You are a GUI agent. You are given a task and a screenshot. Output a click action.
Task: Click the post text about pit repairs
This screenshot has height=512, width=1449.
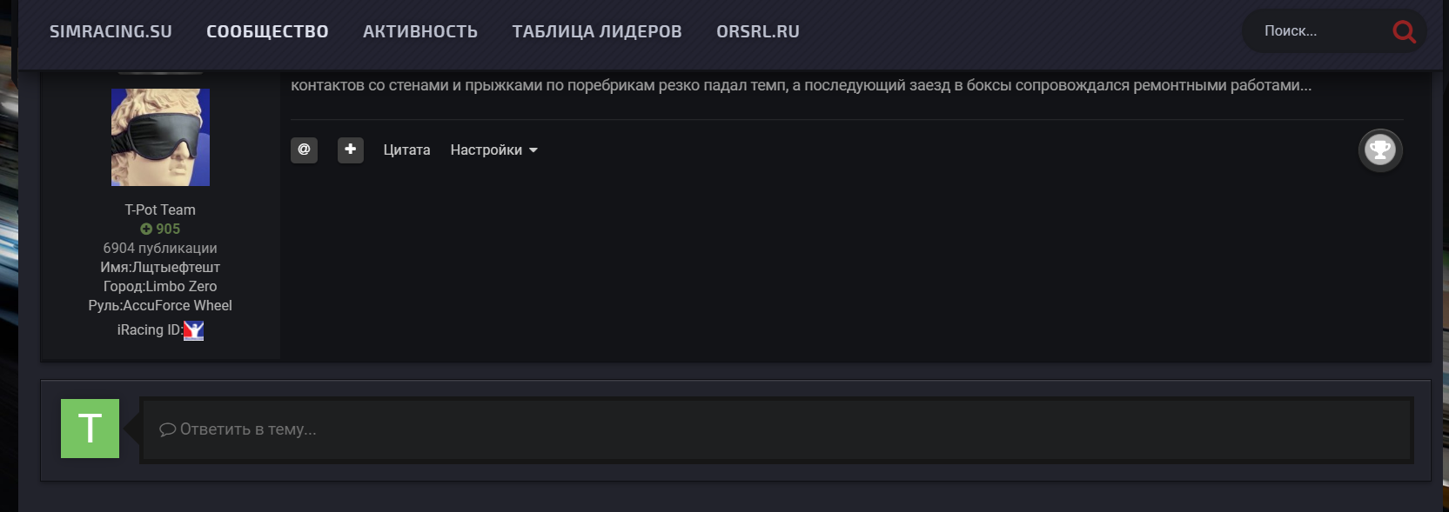click(801, 85)
